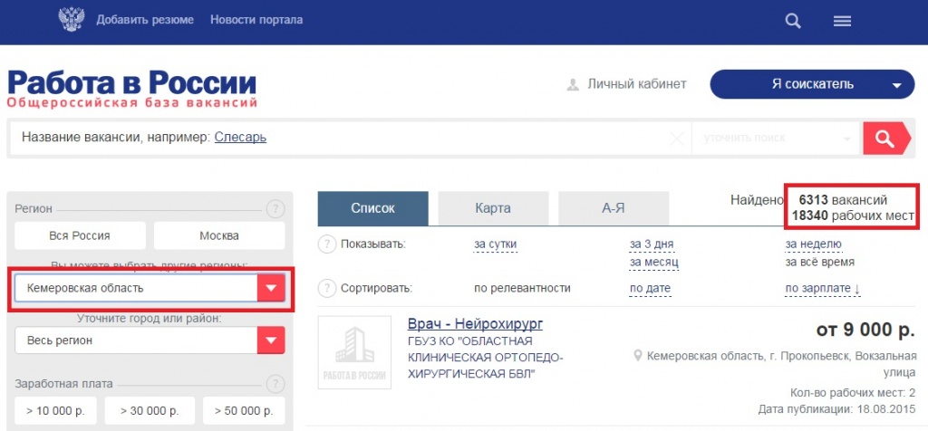Sort results по дате
This screenshot has width=928, height=431.
pos(650,289)
